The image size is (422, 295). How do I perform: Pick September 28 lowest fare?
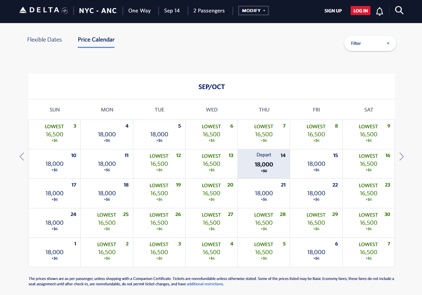pyautogui.click(x=264, y=223)
